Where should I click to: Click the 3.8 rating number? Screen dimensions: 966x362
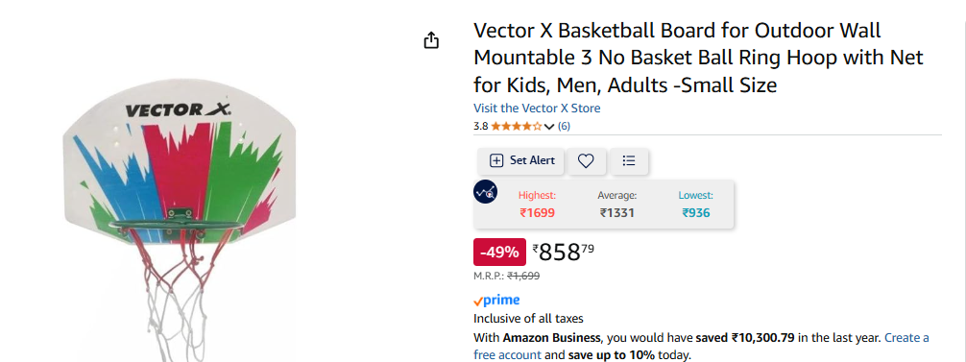pyautogui.click(x=480, y=126)
